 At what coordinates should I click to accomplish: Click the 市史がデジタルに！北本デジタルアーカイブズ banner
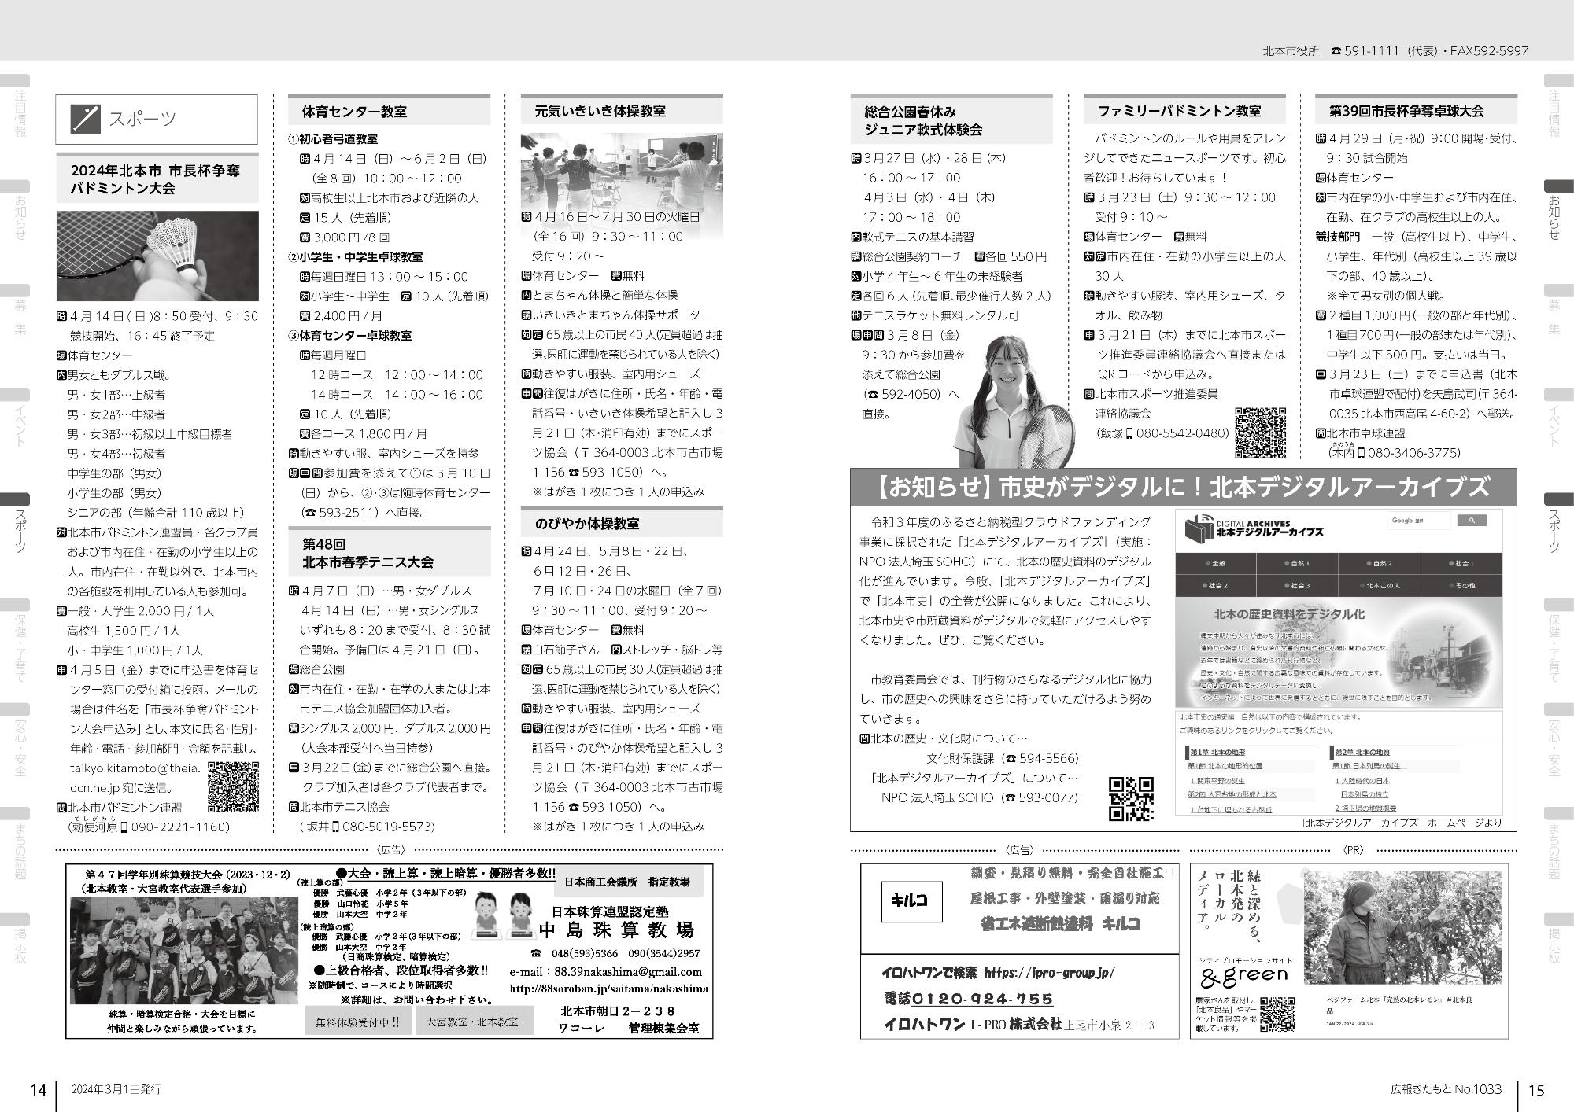[1184, 488]
